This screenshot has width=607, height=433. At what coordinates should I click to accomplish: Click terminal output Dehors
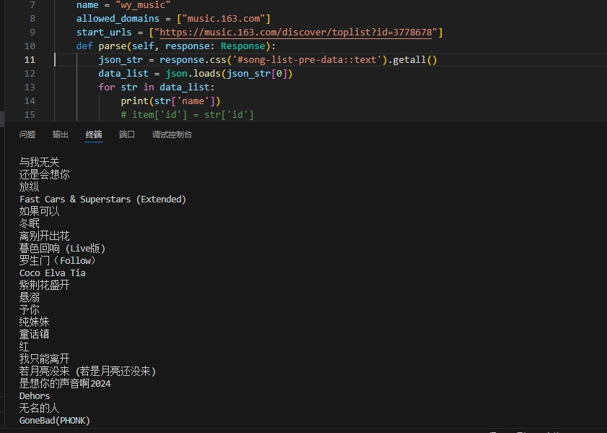[35, 396]
